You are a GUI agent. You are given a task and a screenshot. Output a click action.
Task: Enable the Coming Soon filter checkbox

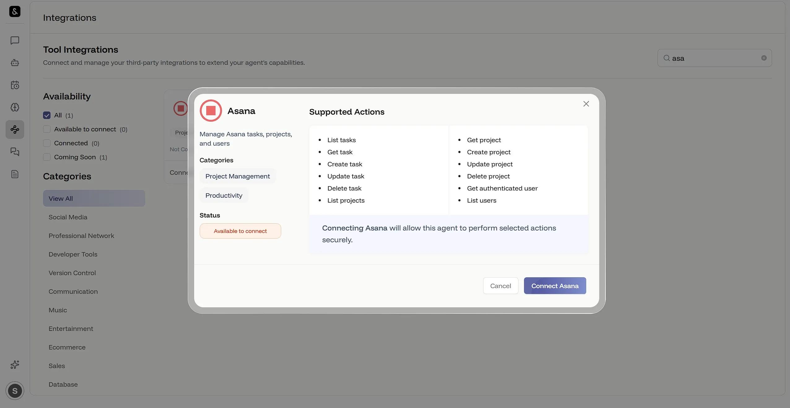47,157
